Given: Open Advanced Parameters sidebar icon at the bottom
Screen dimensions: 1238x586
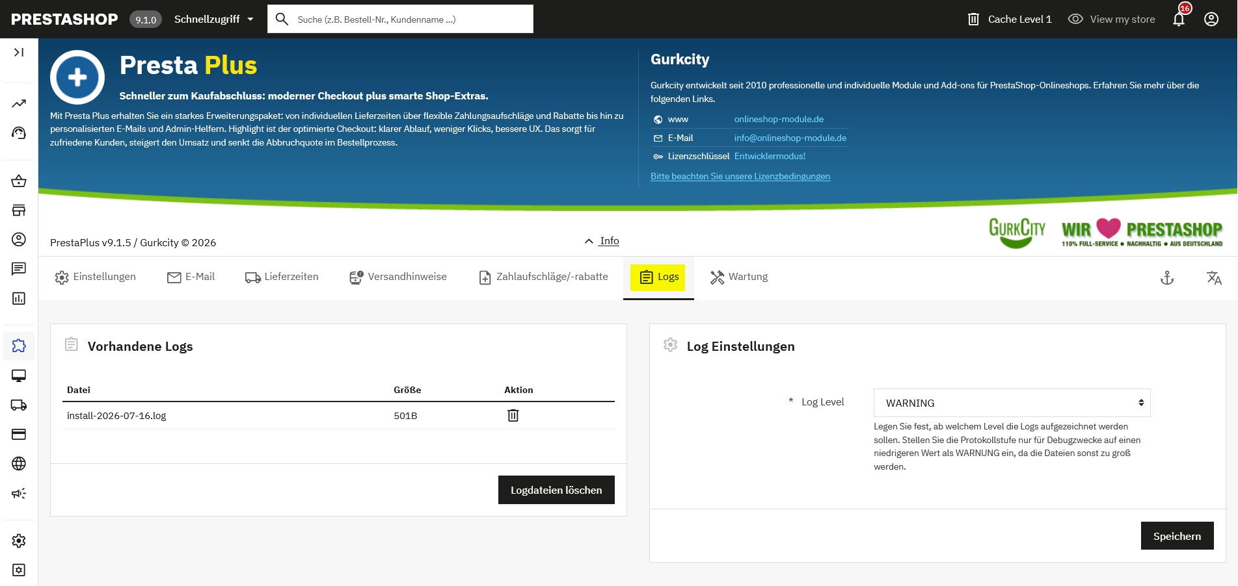Looking at the screenshot, I should [x=19, y=570].
